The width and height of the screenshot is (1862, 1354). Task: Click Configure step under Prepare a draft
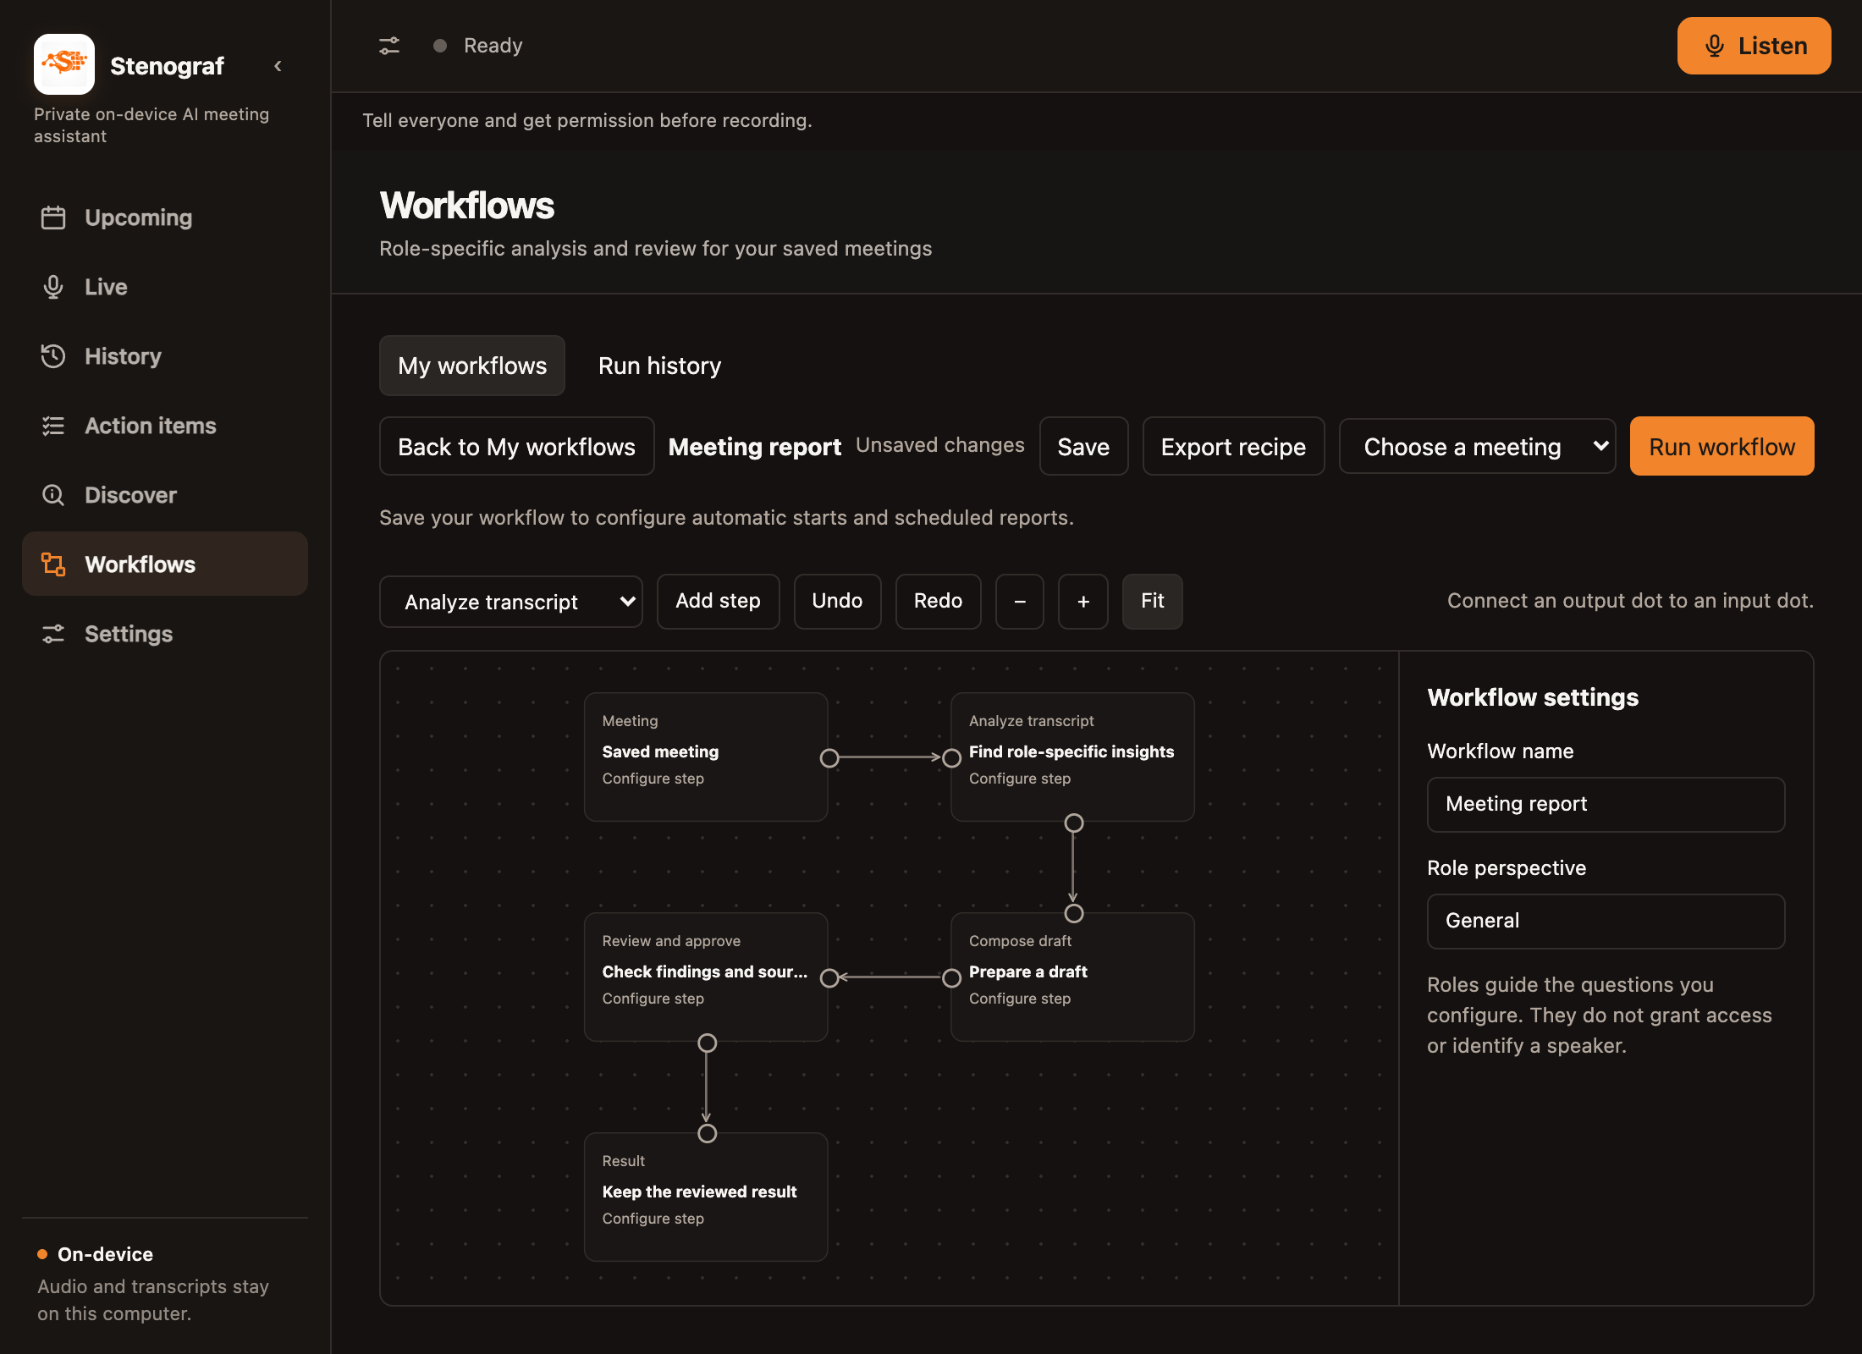click(x=1019, y=999)
